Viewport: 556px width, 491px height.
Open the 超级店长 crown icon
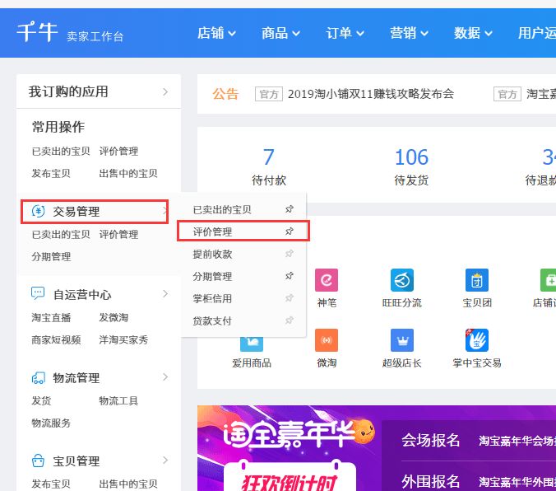[401, 340]
